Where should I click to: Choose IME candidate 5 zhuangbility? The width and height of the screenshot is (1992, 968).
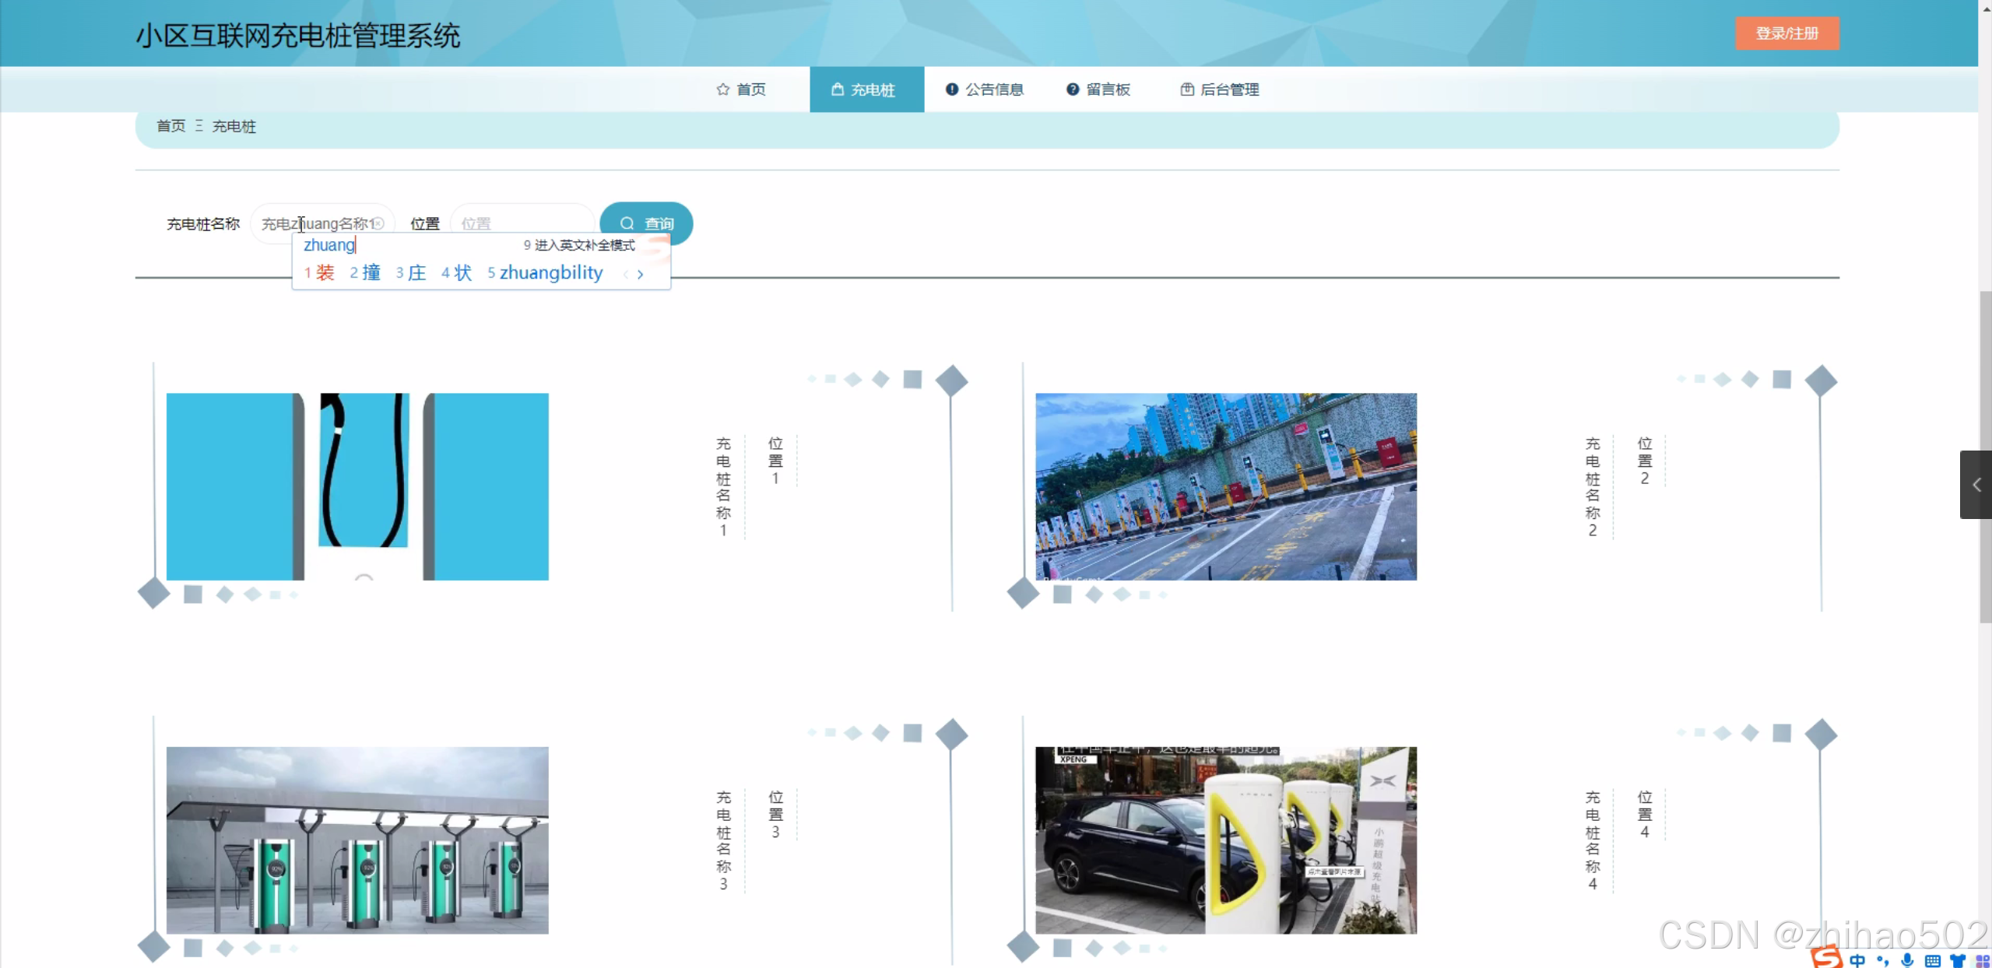tap(545, 273)
